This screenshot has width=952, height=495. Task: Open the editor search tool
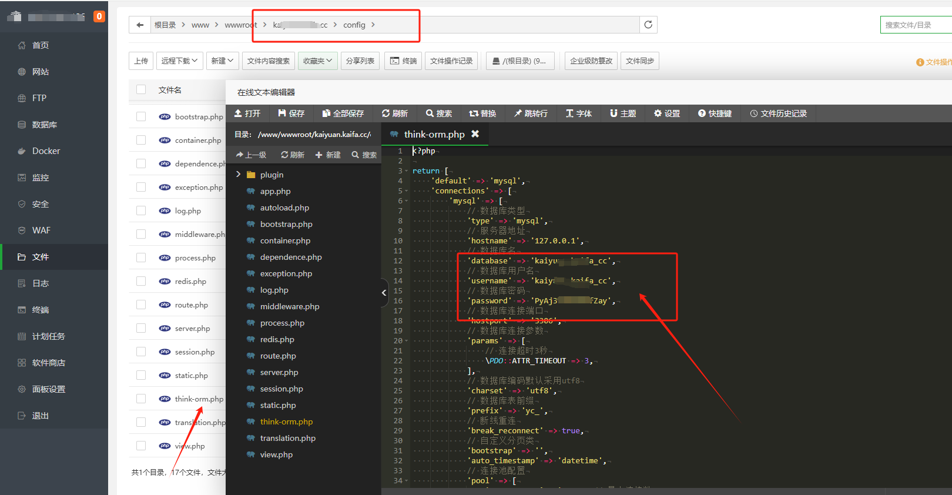[x=439, y=113]
